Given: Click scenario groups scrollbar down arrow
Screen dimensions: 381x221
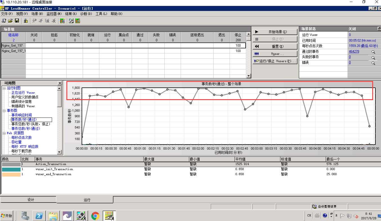Looking at the screenshot, I should [x=248, y=76].
